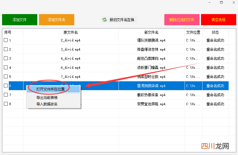Click the 状态 column header
This screenshot has width=238, height=155.
[215, 32]
